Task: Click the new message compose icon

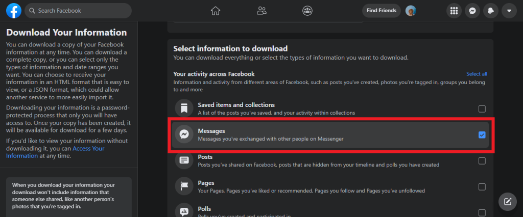Action: [x=507, y=201]
